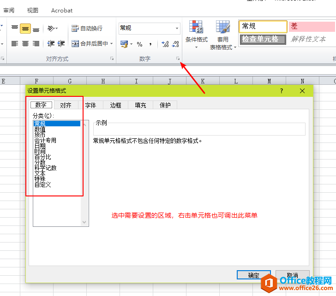The height and width of the screenshot is (296, 336).
Task: Expand the 合并后居中 dropdown arrow
Action: (111, 44)
